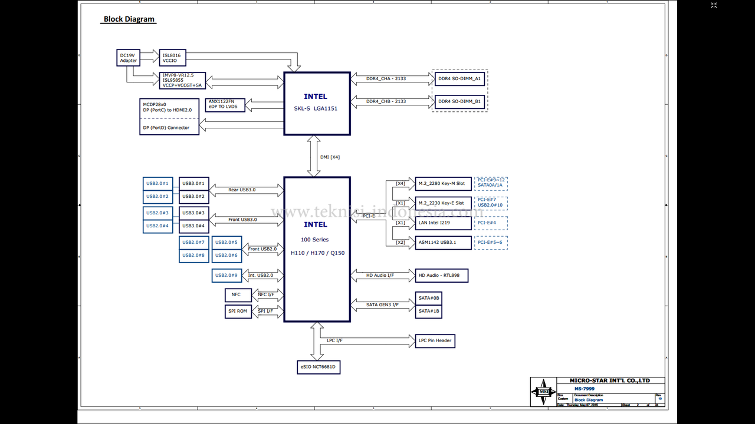Click the MSI logo in the title block
Image resolution: width=755 pixels, height=424 pixels.
(x=543, y=392)
